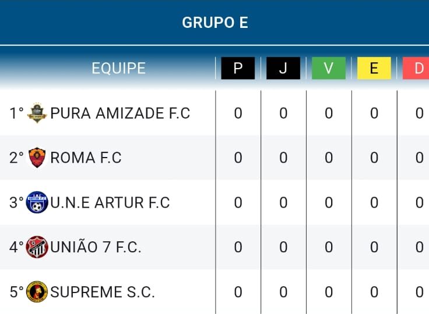Click the União 7 F.C. red crest
The image size is (429, 314).
37,247
